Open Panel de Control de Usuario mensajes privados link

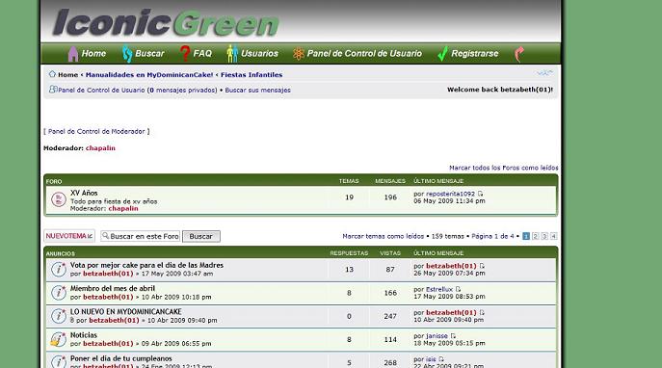click(x=138, y=90)
